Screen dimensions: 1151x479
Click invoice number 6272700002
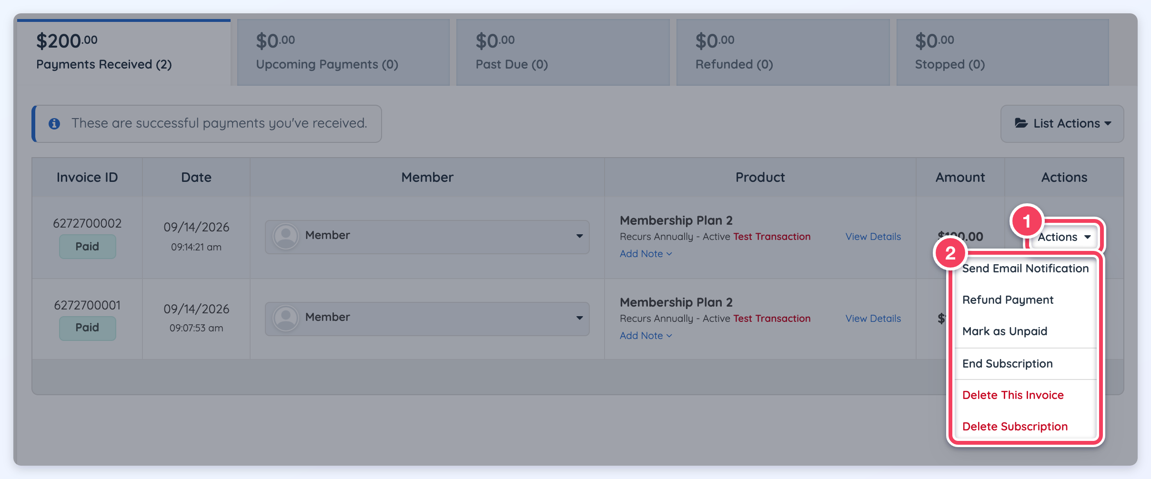point(87,223)
